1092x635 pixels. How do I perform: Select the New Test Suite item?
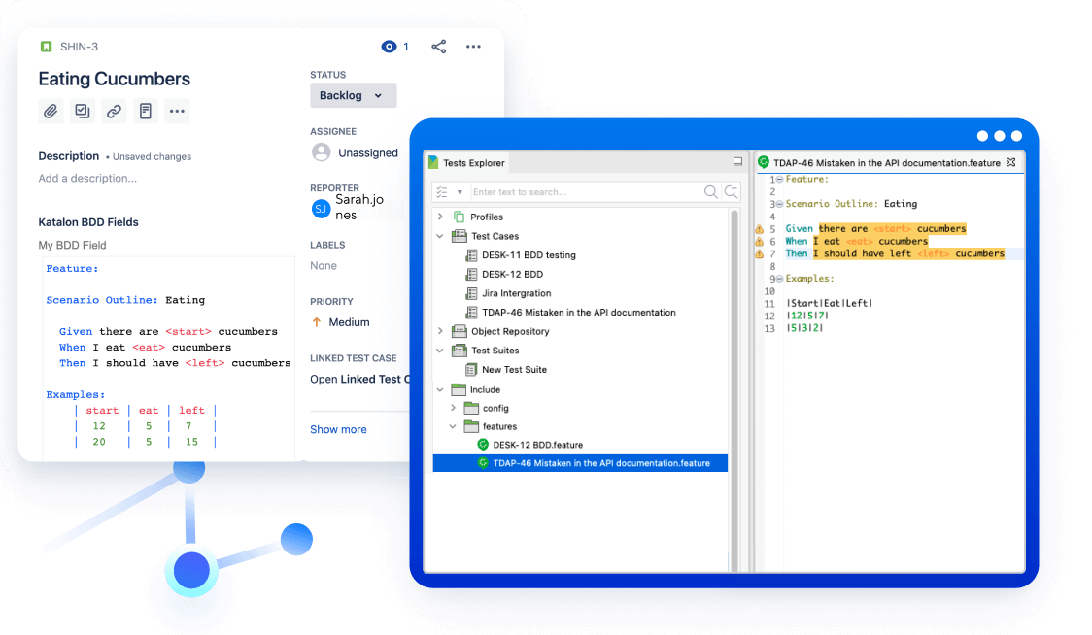pyautogui.click(x=514, y=370)
